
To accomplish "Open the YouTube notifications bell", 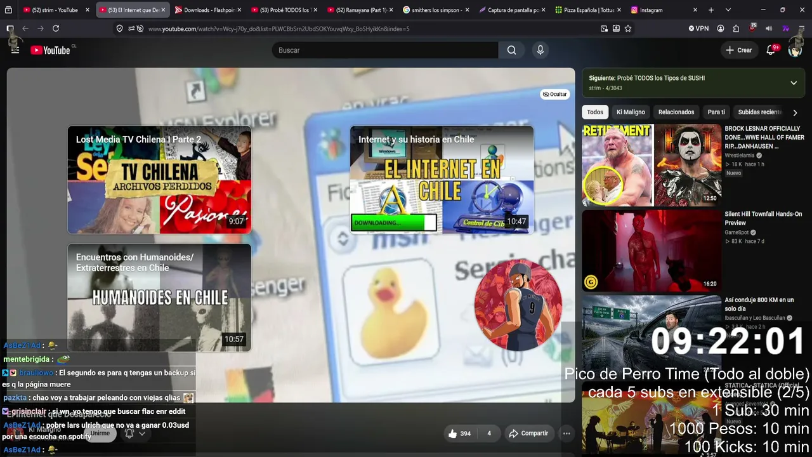I will click(x=771, y=50).
